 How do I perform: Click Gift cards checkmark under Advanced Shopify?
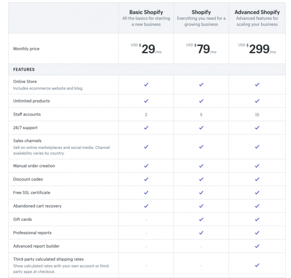pos(257,219)
